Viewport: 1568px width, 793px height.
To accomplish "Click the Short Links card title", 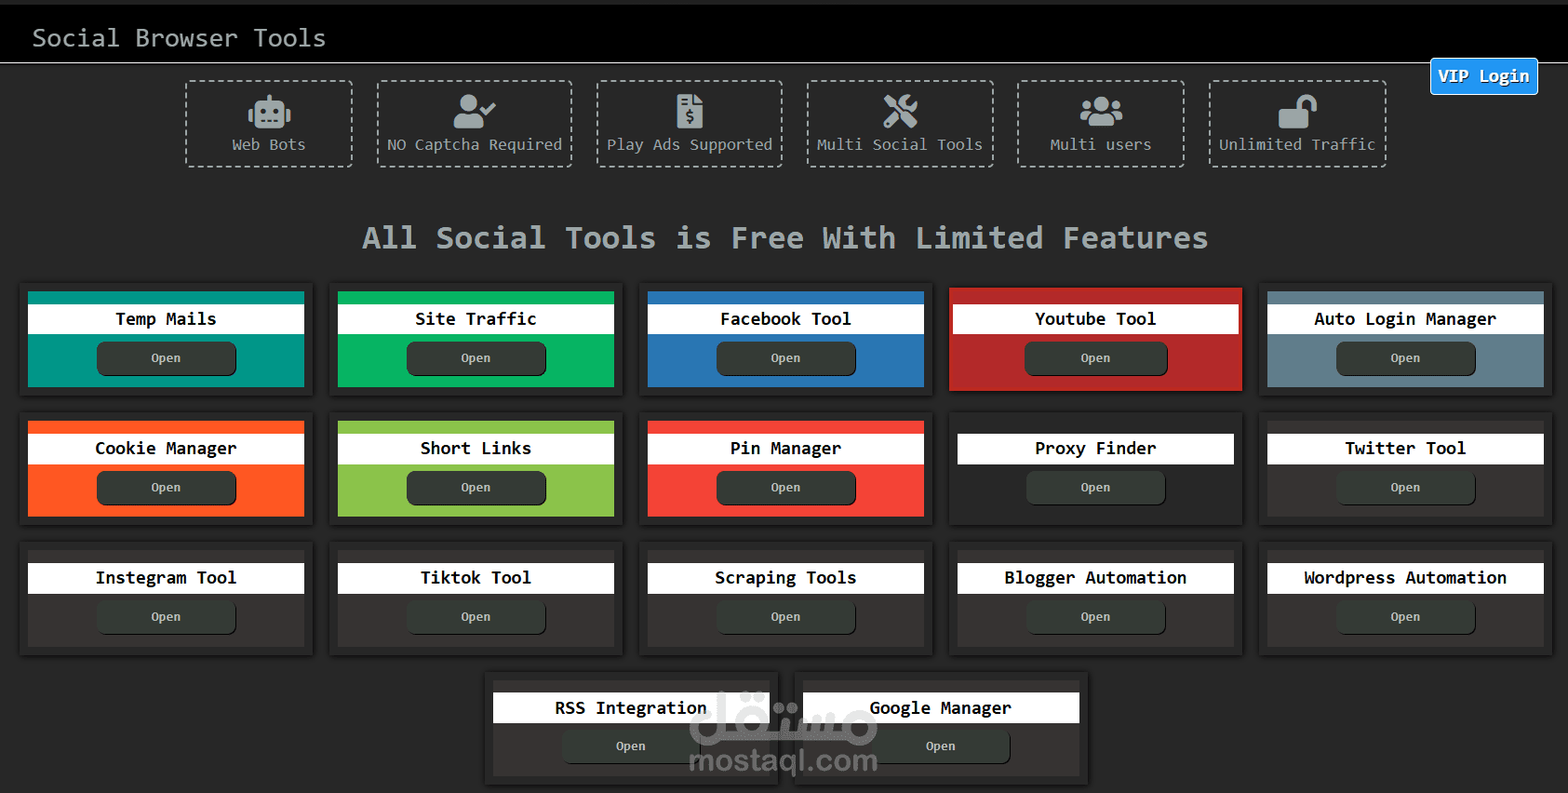I will pos(476,449).
